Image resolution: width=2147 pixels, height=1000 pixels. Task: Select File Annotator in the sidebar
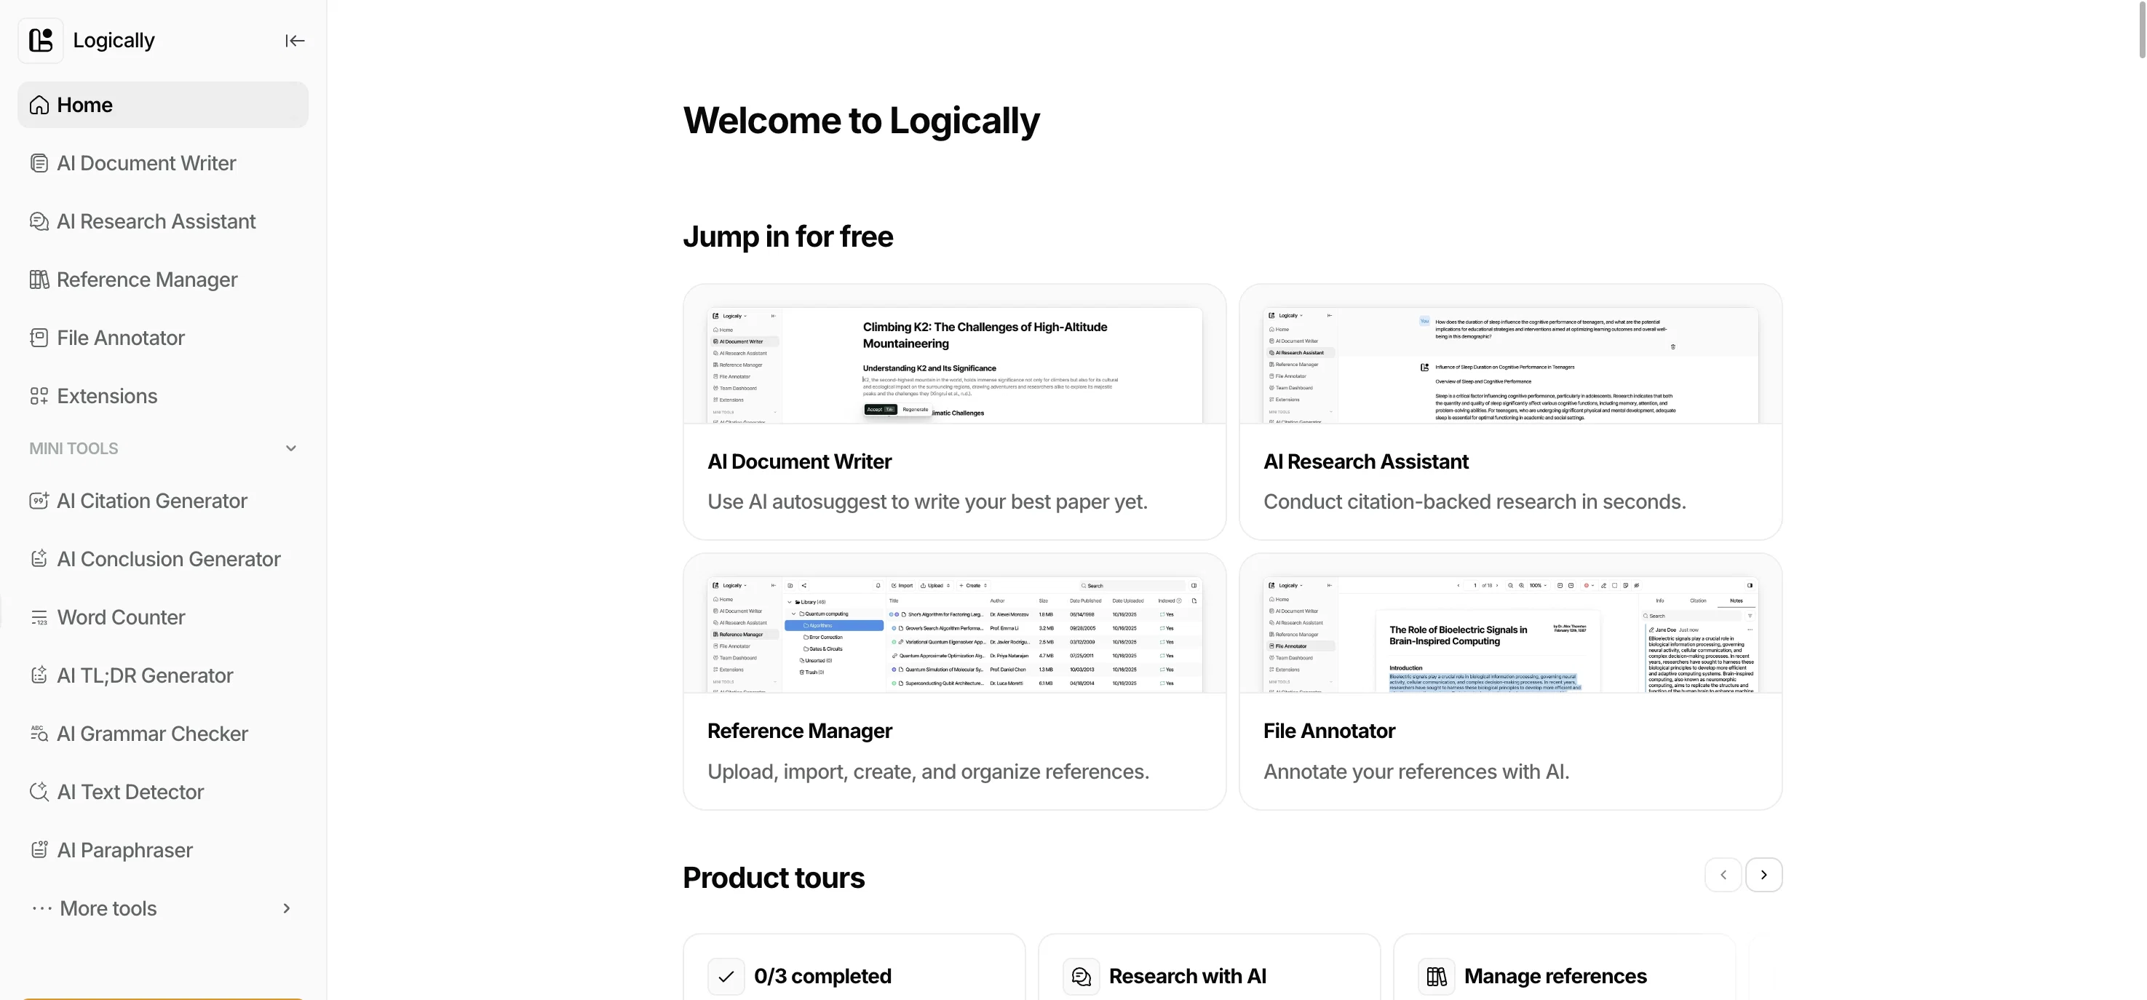click(163, 338)
